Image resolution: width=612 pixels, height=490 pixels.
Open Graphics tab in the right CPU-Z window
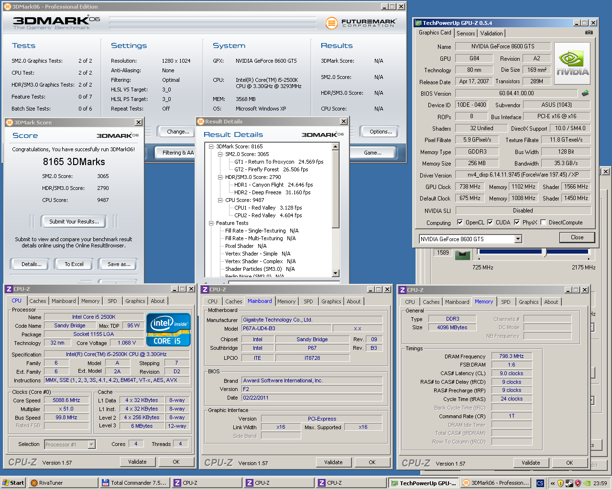pos(529,302)
